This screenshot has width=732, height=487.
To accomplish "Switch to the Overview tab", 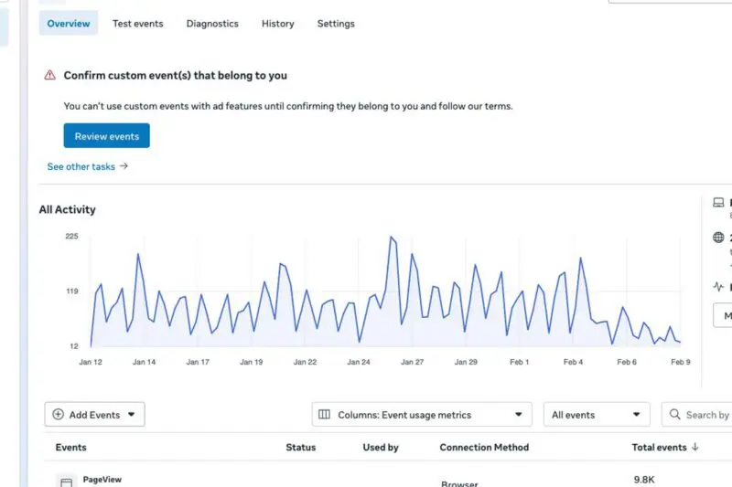I will point(68,24).
